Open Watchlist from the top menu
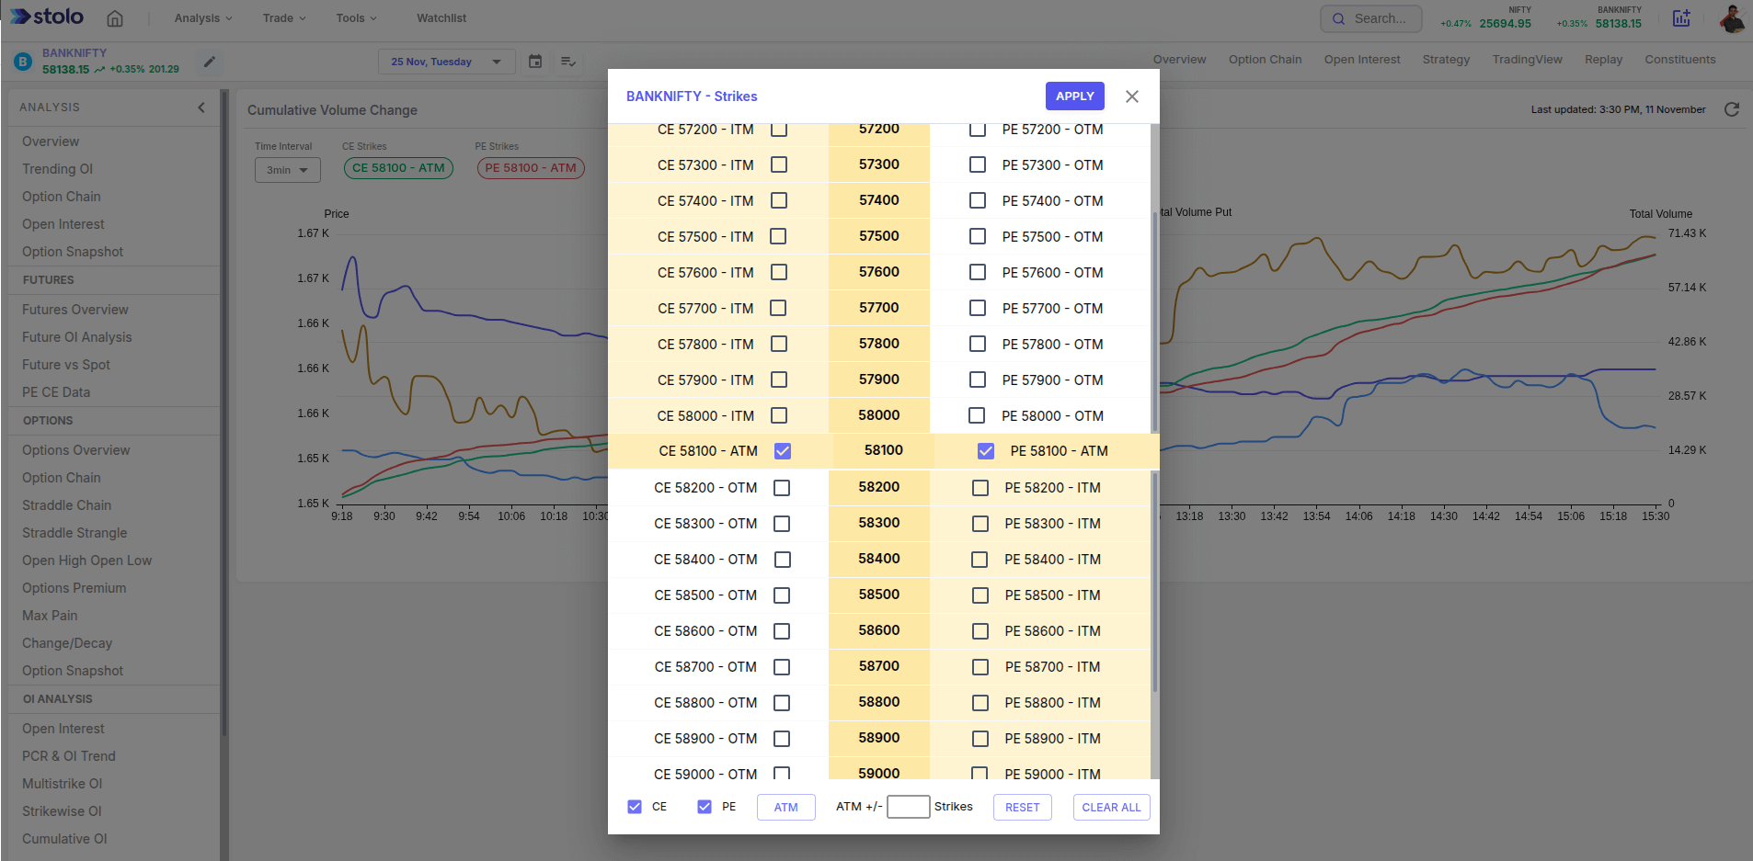The width and height of the screenshot is (1753, 861). tap(441, 18)
